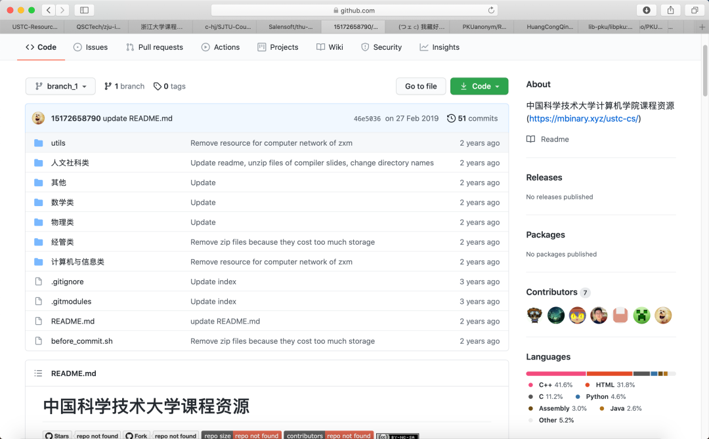Click the commits history clock icon

(x=451, y=119)
